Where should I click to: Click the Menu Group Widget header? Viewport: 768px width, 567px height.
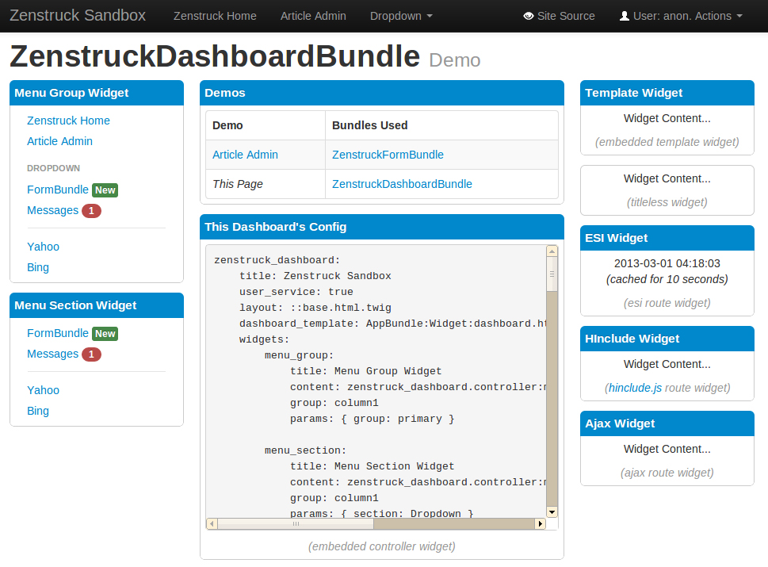[x=97, y=93]
